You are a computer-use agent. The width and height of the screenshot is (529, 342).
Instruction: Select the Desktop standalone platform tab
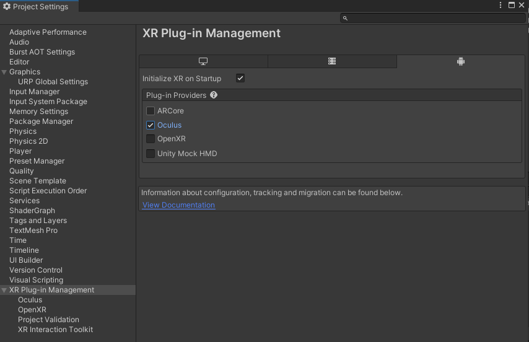(x=203, y=61)
